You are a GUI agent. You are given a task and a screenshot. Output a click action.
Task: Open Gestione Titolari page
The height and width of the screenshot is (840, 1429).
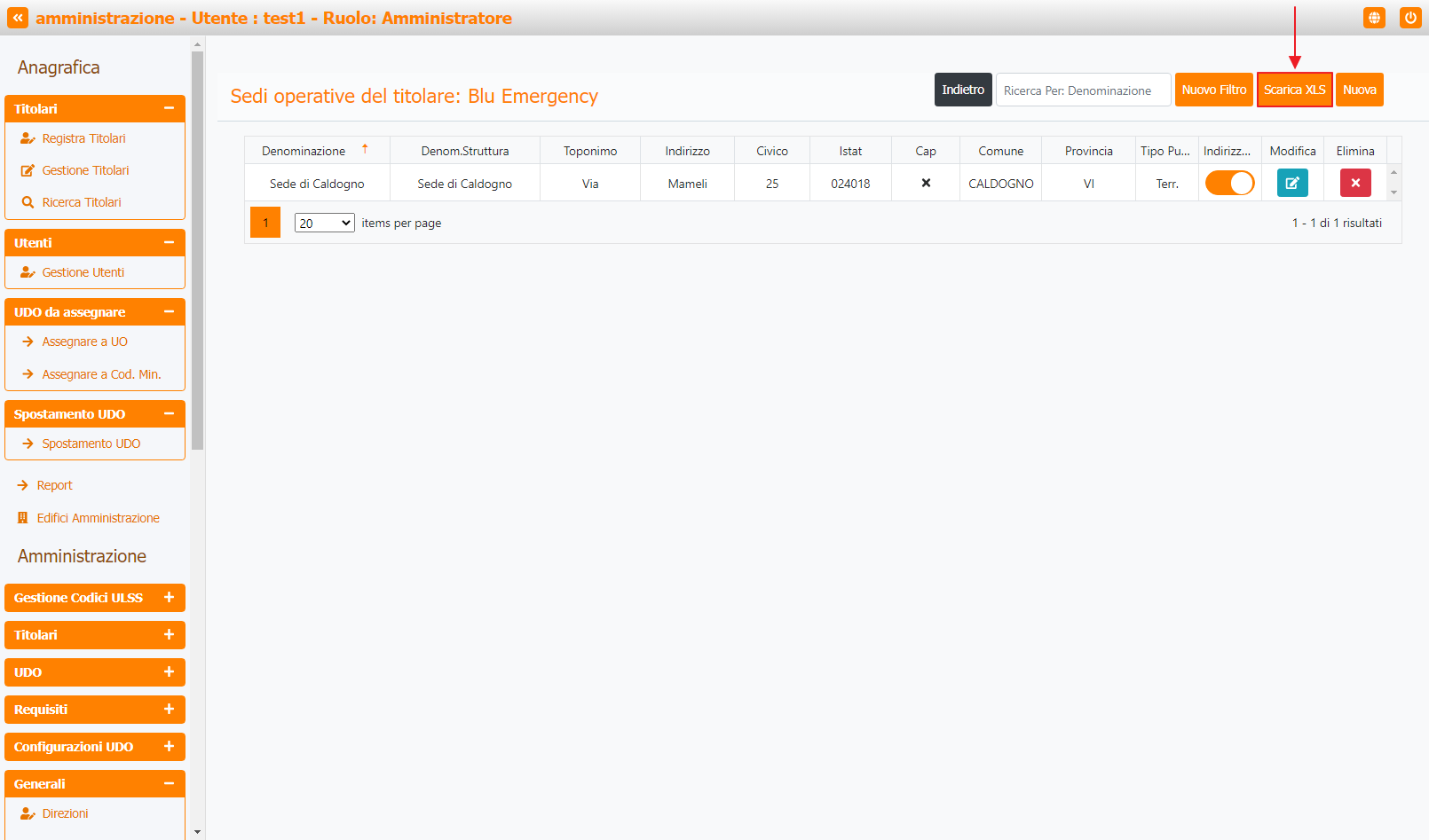[86, 170]
